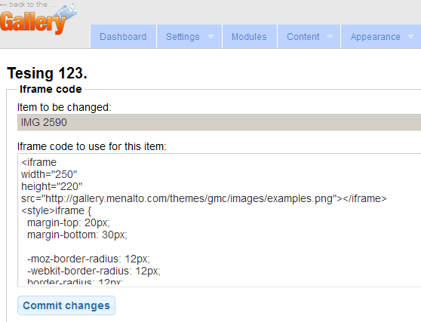
Task: Click the -webkit-border-radius line
Action: tap(94, 271)
